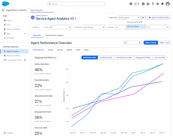Select the Quality tab

(60, 50)
